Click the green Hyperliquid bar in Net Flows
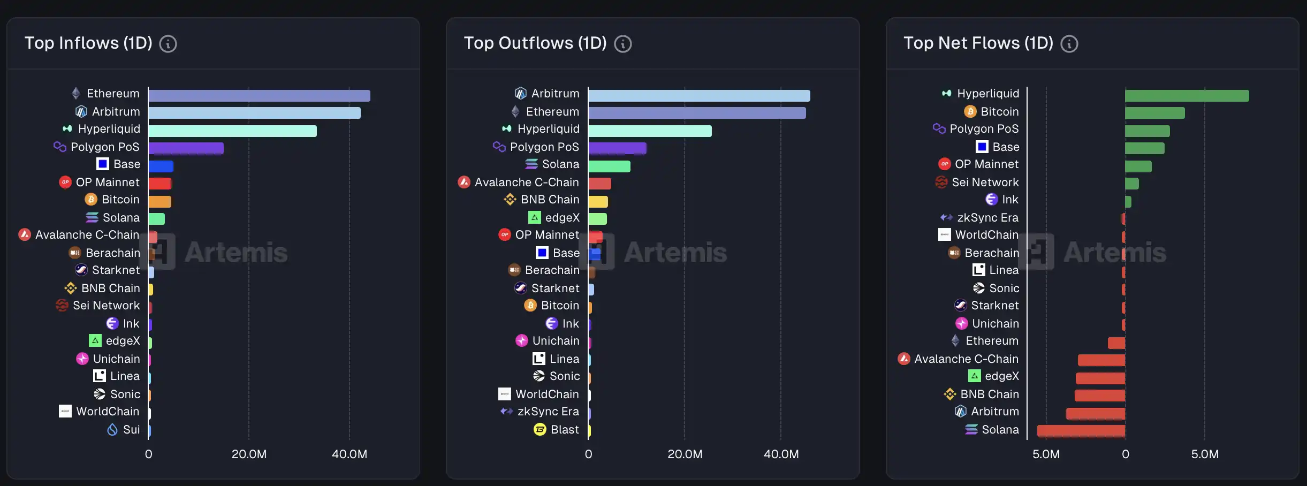 (1187, 96)
